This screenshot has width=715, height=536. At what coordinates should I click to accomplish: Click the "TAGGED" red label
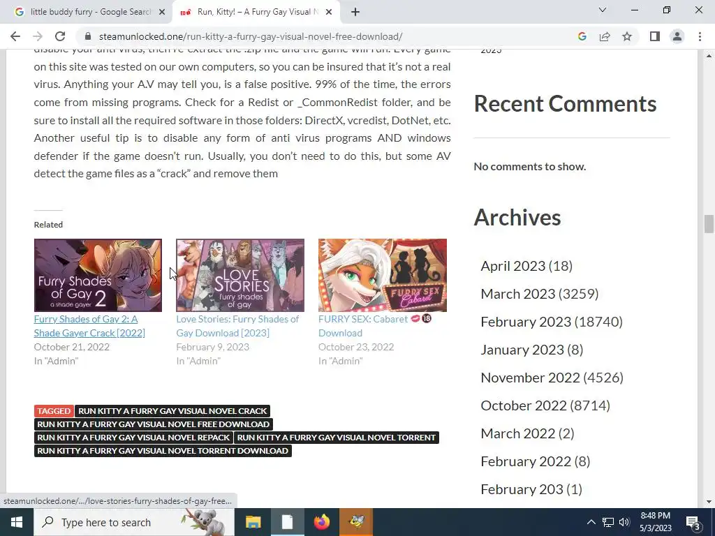click(x=54, y=410)
